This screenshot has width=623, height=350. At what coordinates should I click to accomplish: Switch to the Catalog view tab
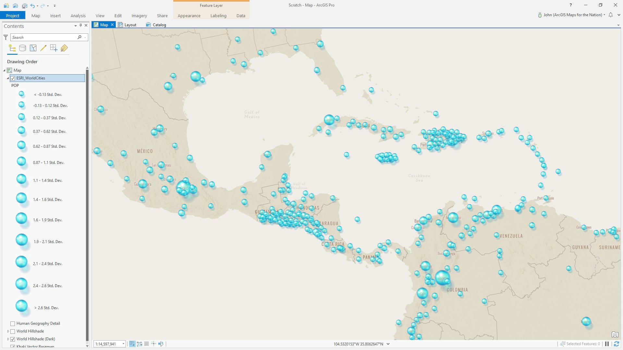pos(156,25)
